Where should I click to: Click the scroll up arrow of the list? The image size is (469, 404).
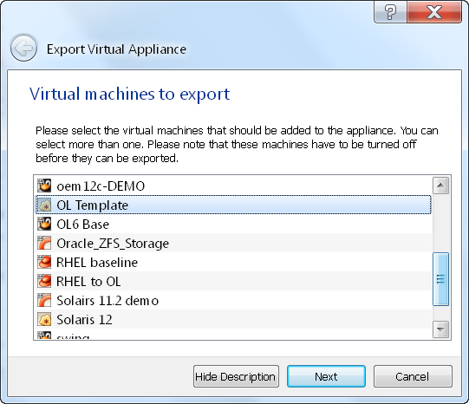click(440, 186)
